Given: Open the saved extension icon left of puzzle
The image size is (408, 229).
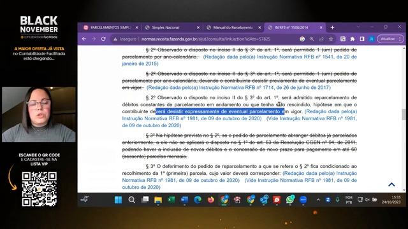Looking at the screenshot, I should pos(343,39).
